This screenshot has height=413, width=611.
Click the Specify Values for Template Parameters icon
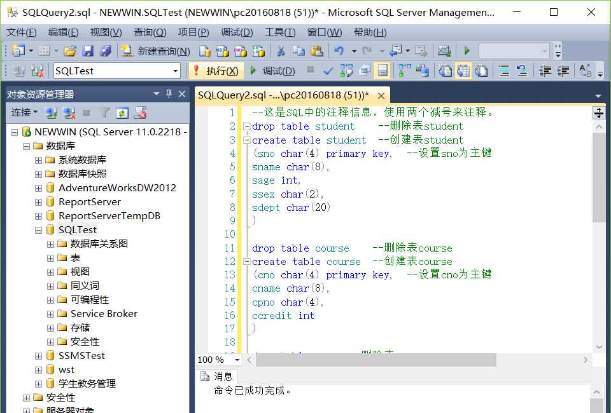(585, 71)
